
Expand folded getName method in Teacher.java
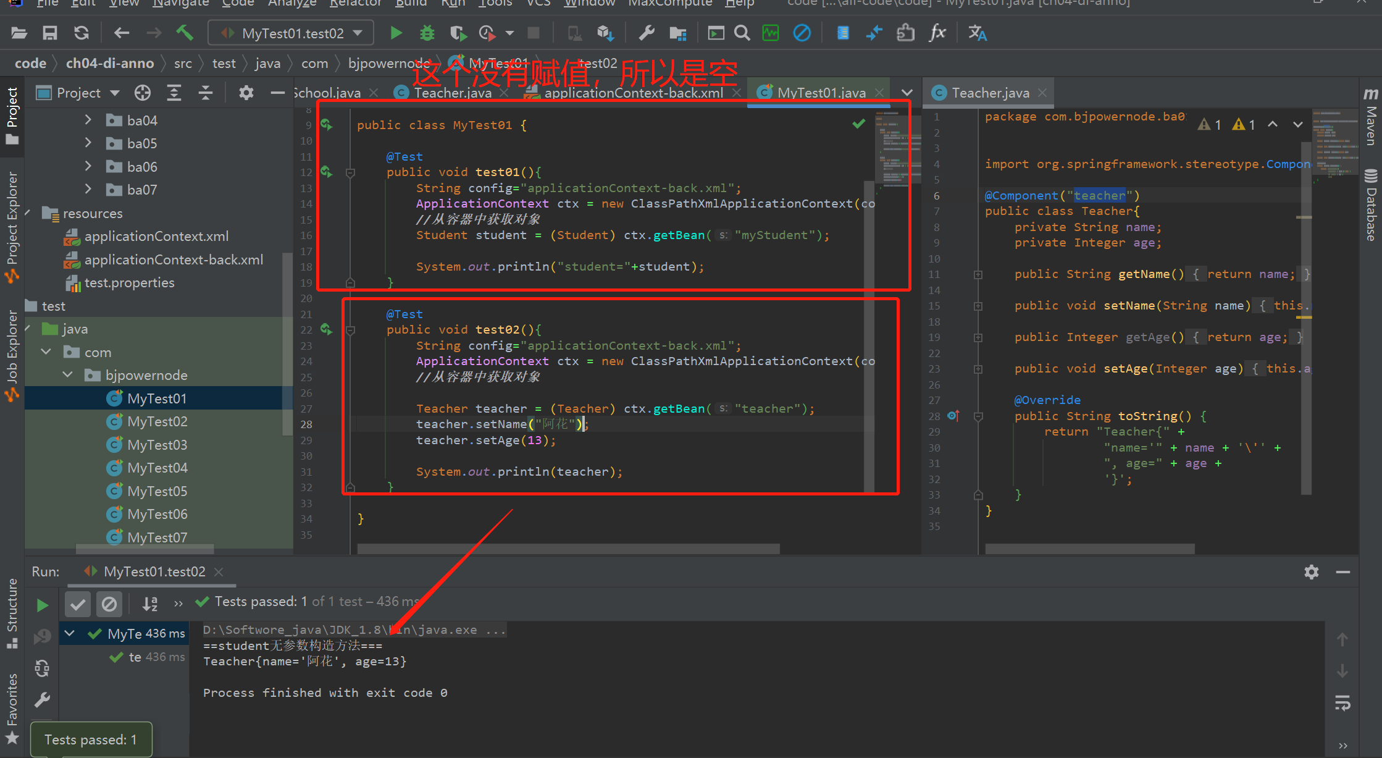tap(978, 274)
